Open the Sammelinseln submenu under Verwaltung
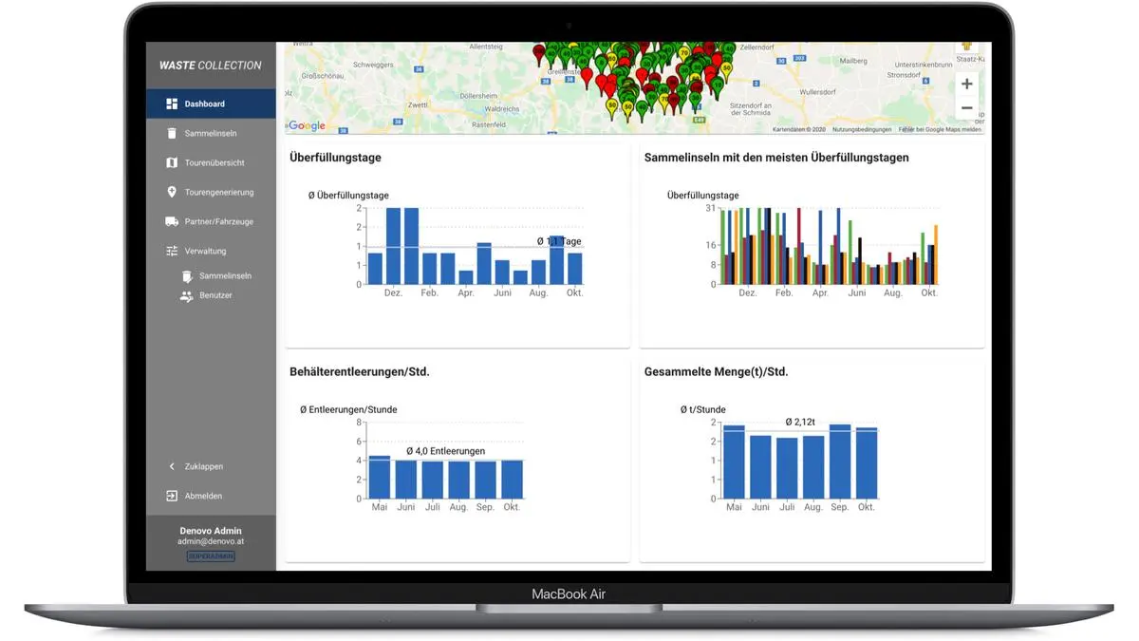 click(225, 275)
